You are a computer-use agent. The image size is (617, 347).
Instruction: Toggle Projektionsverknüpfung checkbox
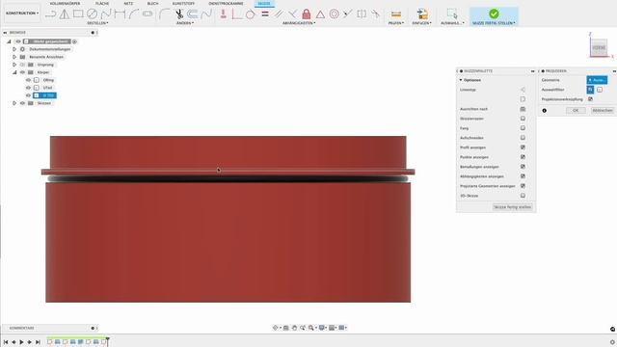click(x=590, y=99)
